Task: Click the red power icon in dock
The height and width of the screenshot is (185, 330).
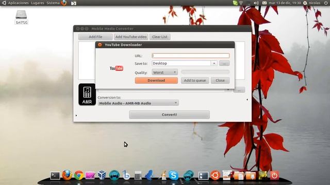Action: (274, 176)
